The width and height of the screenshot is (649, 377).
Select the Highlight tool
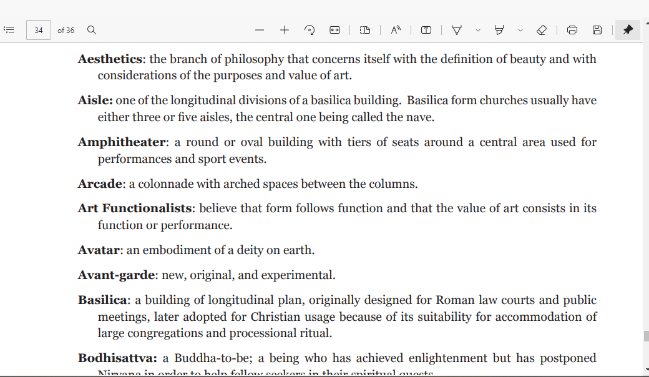click(499, 30)
